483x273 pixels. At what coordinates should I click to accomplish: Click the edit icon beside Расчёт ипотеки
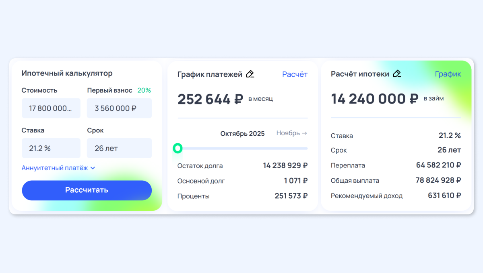click(x=397, y=74)
